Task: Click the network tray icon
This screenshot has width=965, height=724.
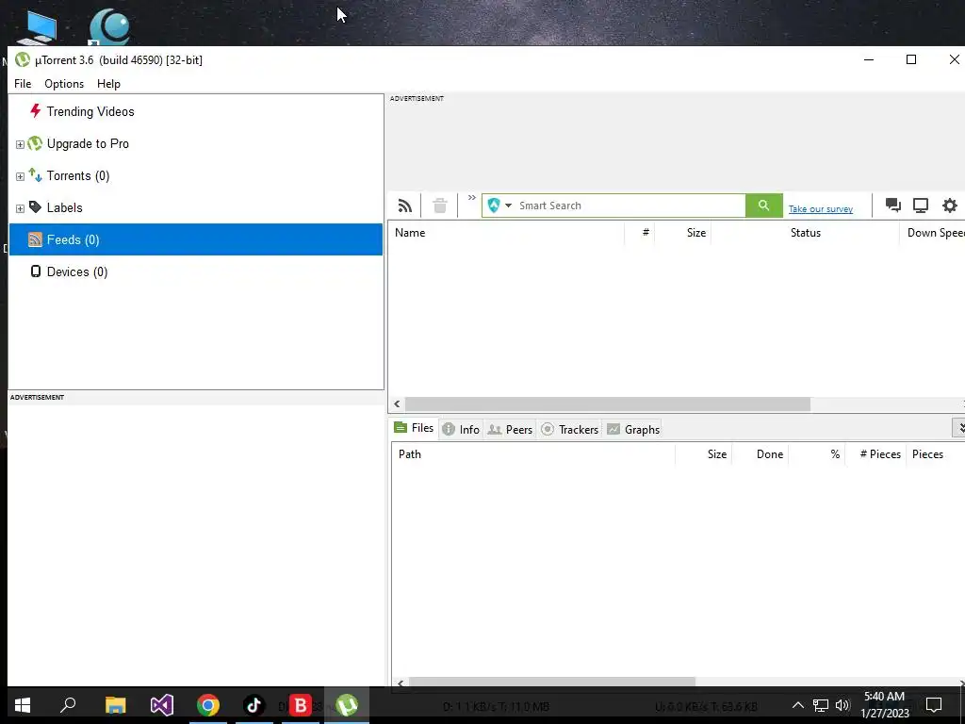Action: click(x=821, y=705)
